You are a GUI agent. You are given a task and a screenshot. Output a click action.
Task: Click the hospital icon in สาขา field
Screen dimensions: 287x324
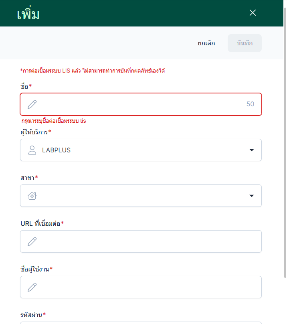click(32, 196)
